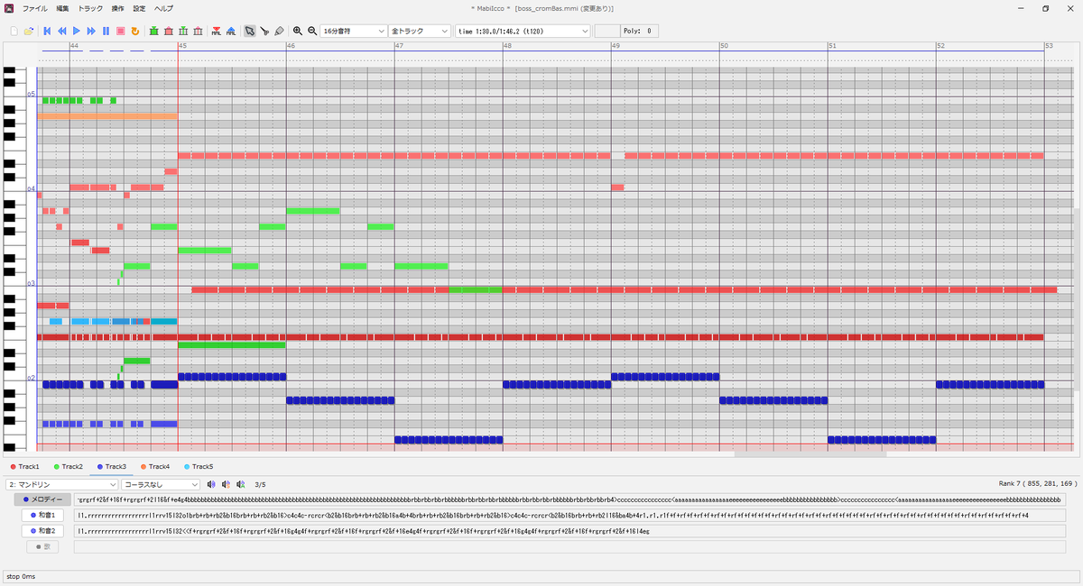Zoom out on the piano roll
The width and height of the screenshot is (1083, 586).
click(x=312, y=31)
